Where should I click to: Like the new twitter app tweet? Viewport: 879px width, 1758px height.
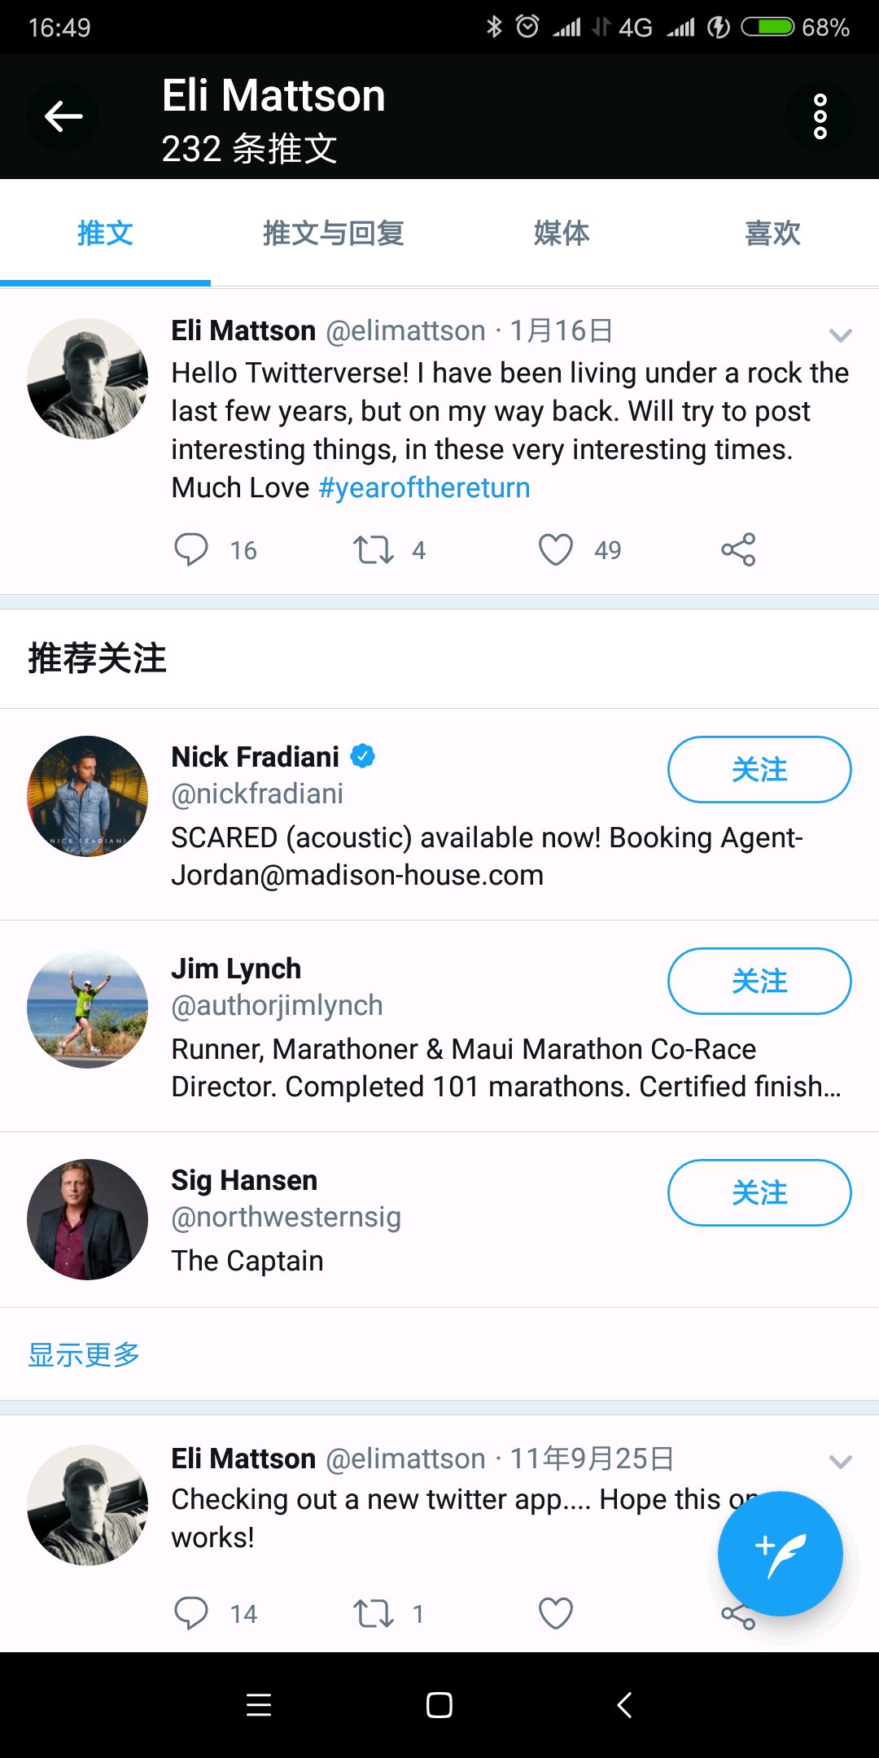556,1612
